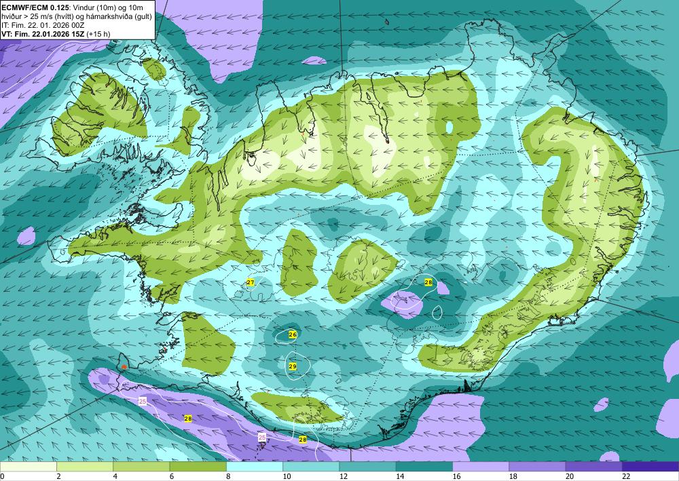
Task: Click the scale value 22 on the color bar
Action: (626, 476)
